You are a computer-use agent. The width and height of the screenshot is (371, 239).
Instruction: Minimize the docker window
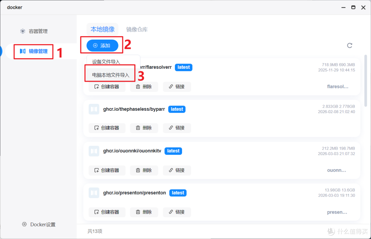[x=343, y=7]
